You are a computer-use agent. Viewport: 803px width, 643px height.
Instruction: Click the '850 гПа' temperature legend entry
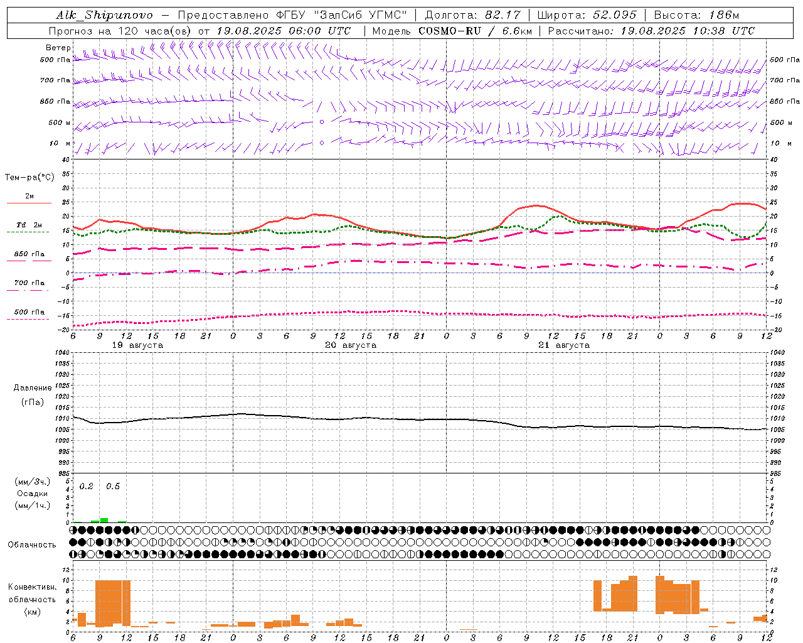tap(29, 254)
